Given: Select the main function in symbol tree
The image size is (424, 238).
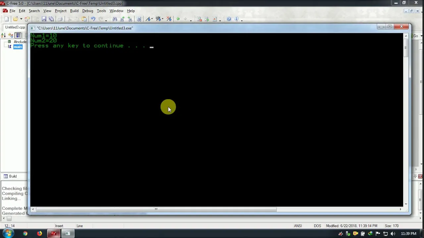Looking at the screenshot, I should click(18, 47).
